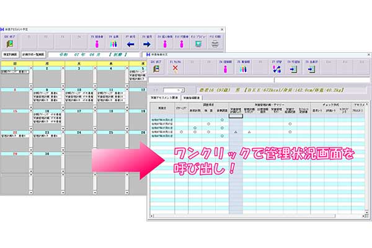Click the 予定別画面 button

coord(11,55)
